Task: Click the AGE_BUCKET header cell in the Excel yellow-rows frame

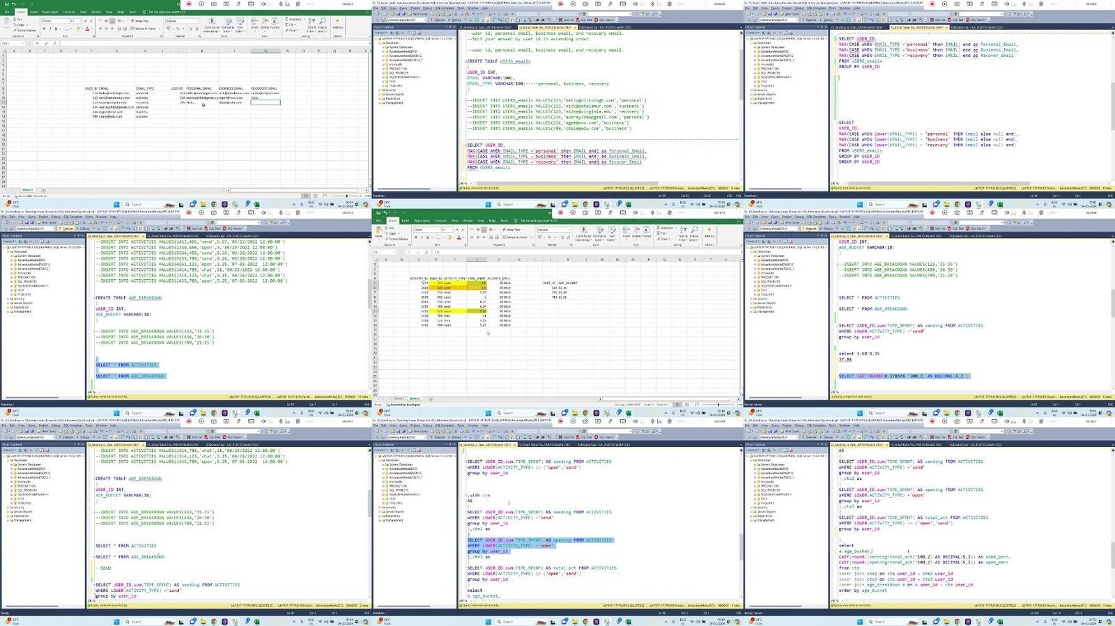Action: click(x=568, y=283)
